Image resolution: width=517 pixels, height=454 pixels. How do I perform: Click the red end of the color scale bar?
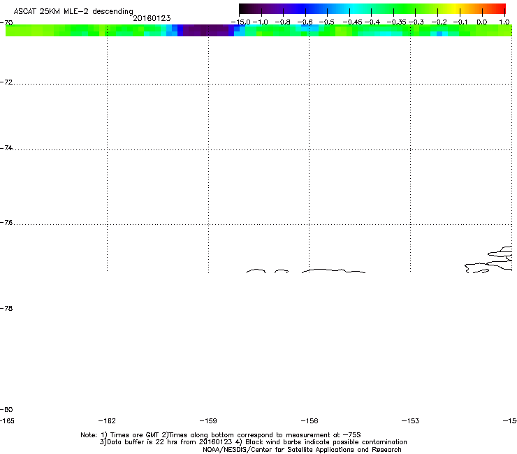click(500, 8)
